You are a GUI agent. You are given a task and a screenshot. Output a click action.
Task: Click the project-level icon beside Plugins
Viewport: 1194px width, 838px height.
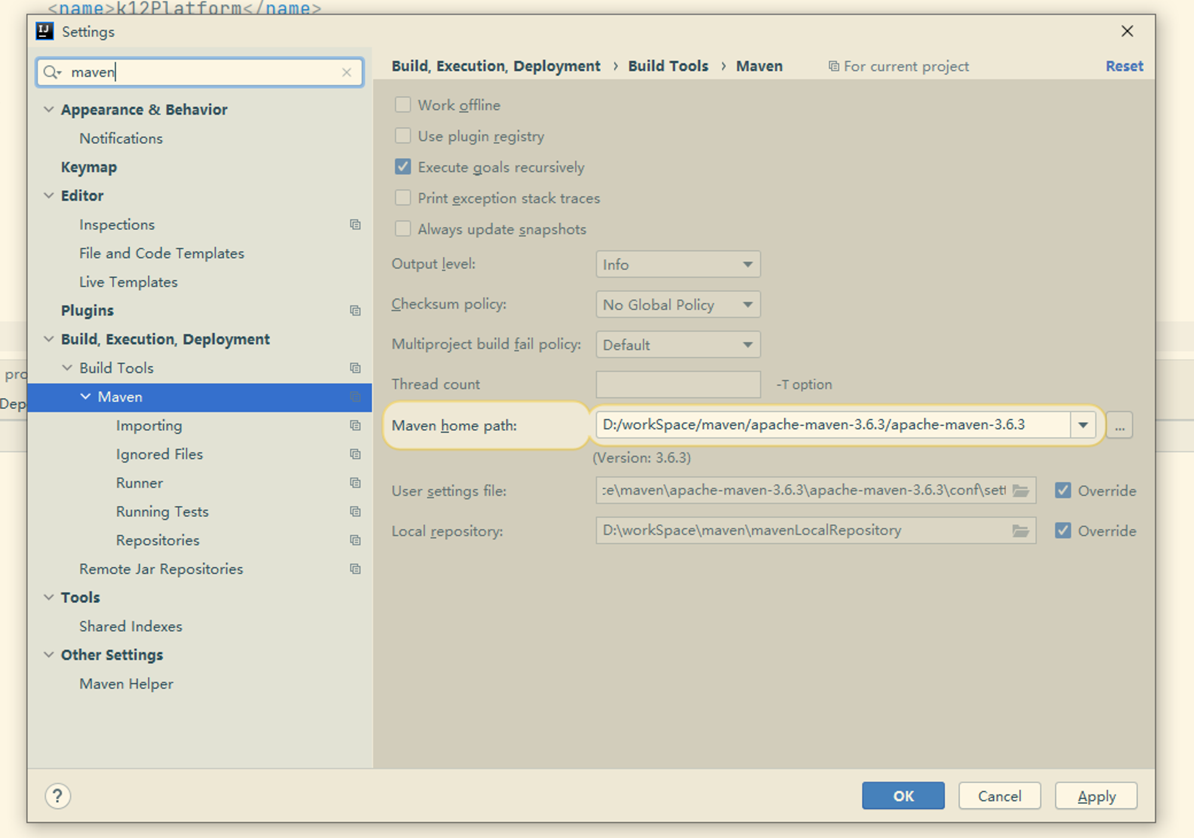click(x=355, y=310)
